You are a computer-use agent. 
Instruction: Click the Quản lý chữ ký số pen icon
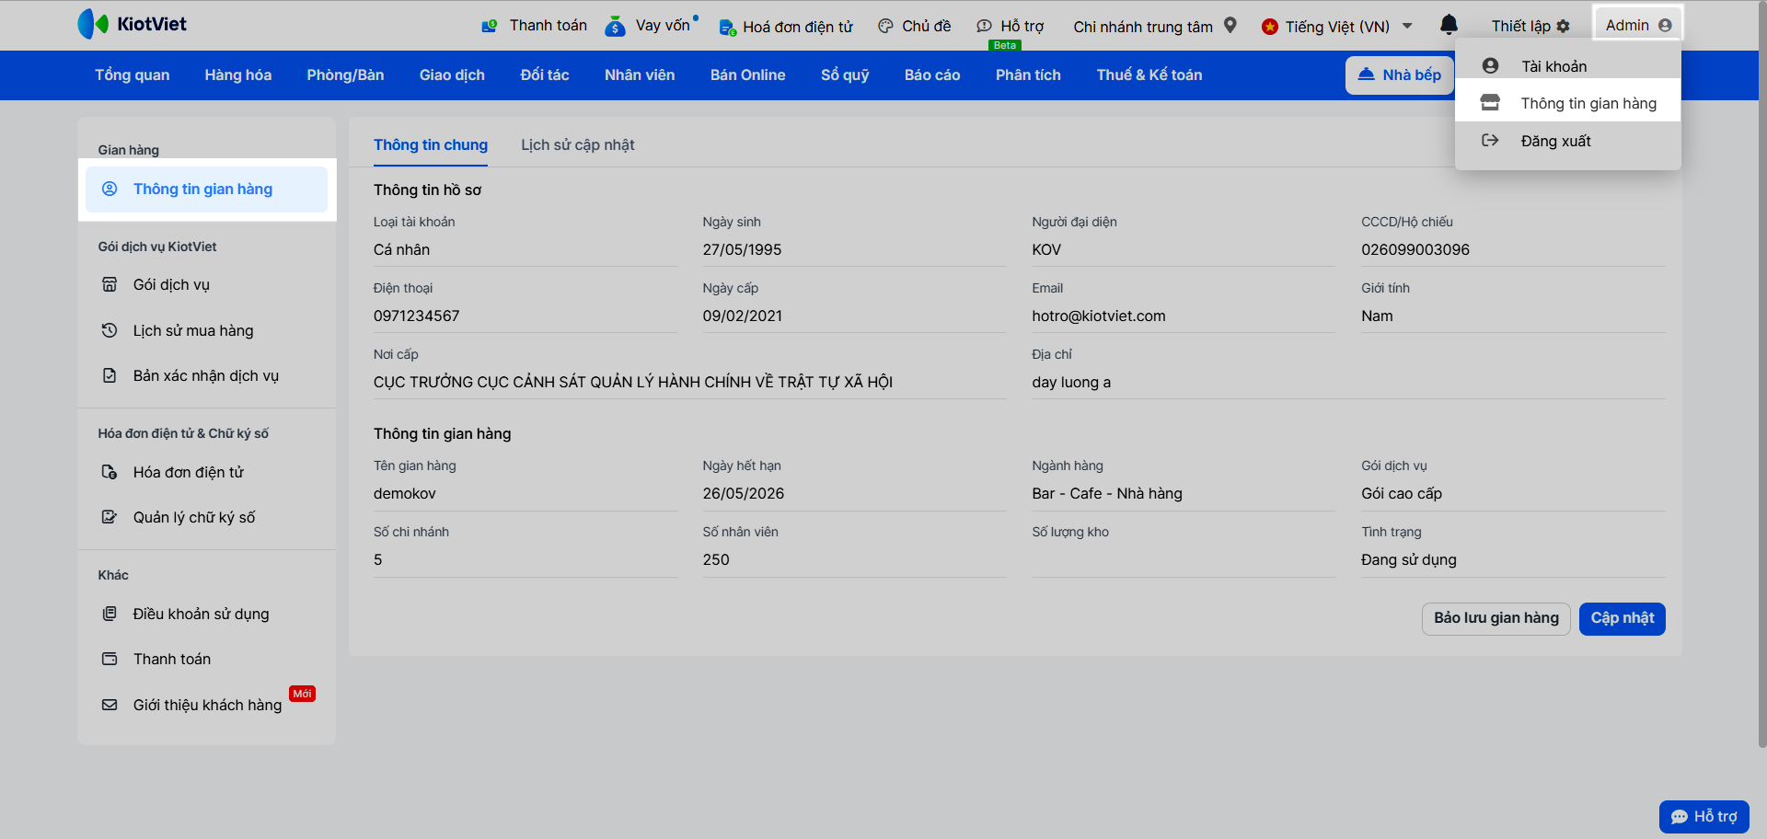click(110, 517)
